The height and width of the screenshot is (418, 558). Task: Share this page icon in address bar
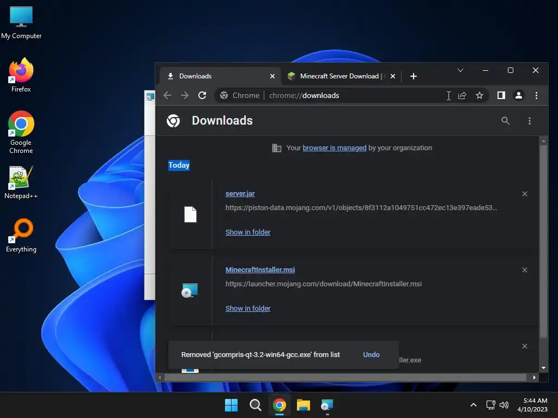pyautogui.click(x=462, y=95)
